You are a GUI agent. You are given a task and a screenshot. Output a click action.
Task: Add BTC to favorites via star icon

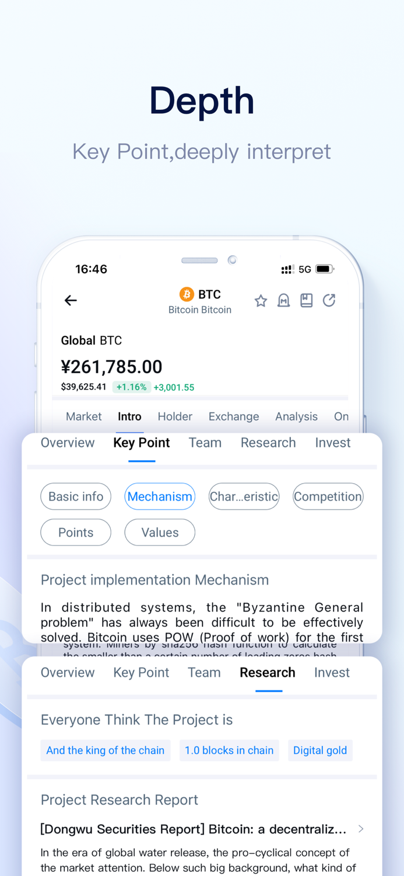[261, 300]
